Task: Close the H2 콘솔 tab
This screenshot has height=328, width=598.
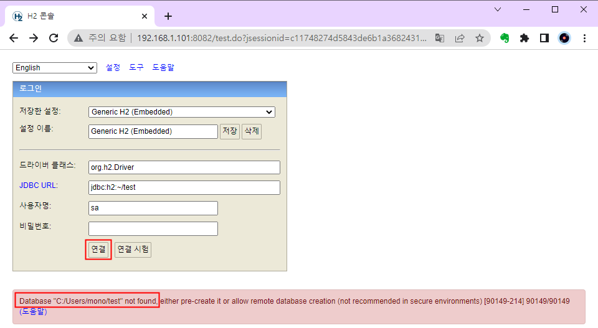Action: coord(144,16)
